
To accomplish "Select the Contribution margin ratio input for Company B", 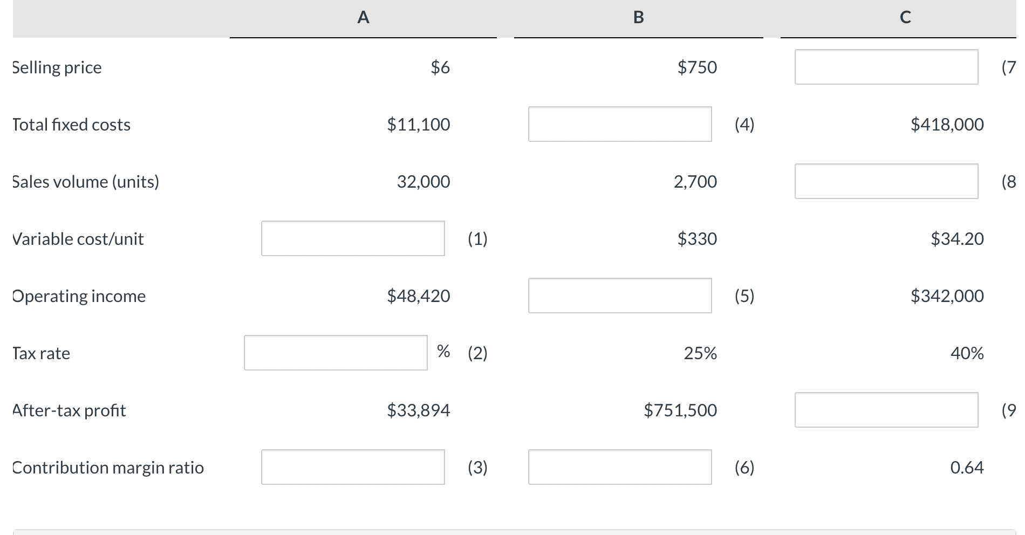I will [x=619, y=468].
